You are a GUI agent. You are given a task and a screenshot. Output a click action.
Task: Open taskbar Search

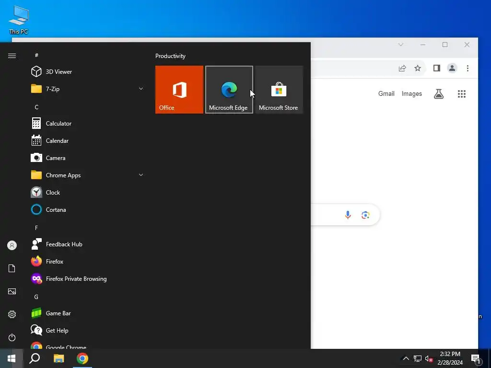[35, 358]
